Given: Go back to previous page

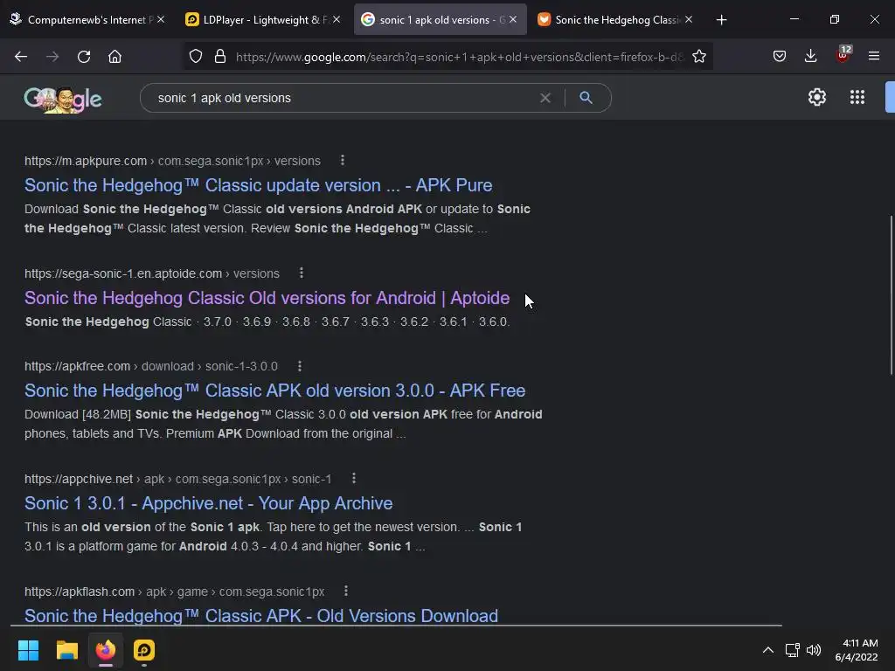Looking at the screenshot, I should pos(21,57).
